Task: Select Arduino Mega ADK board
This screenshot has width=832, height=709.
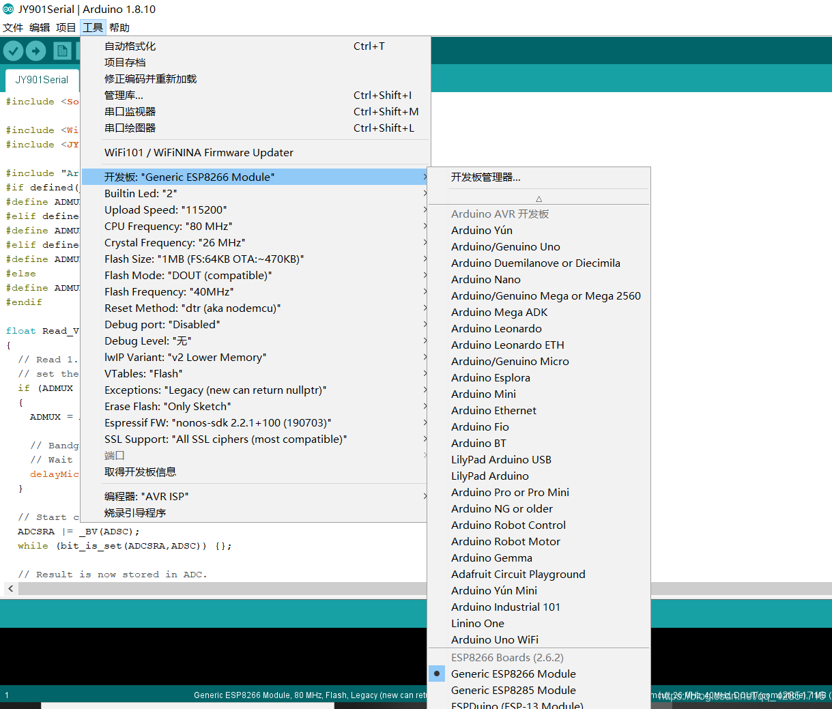Action: click(x=539, y=312)
